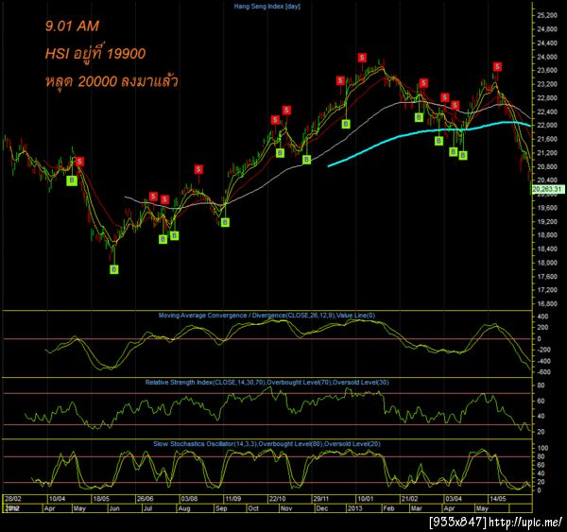The height and width of the screenshot is (532, 567).
Task: Click the 25,200 price axis label
Action: (547, 15)
